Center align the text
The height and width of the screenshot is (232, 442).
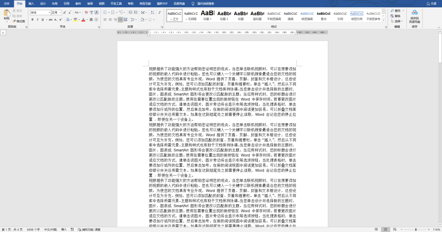click(110, 20)
